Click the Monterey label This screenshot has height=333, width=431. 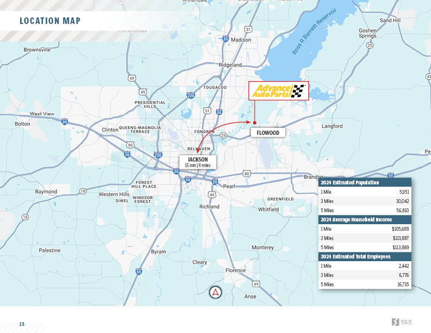[263, 247]
